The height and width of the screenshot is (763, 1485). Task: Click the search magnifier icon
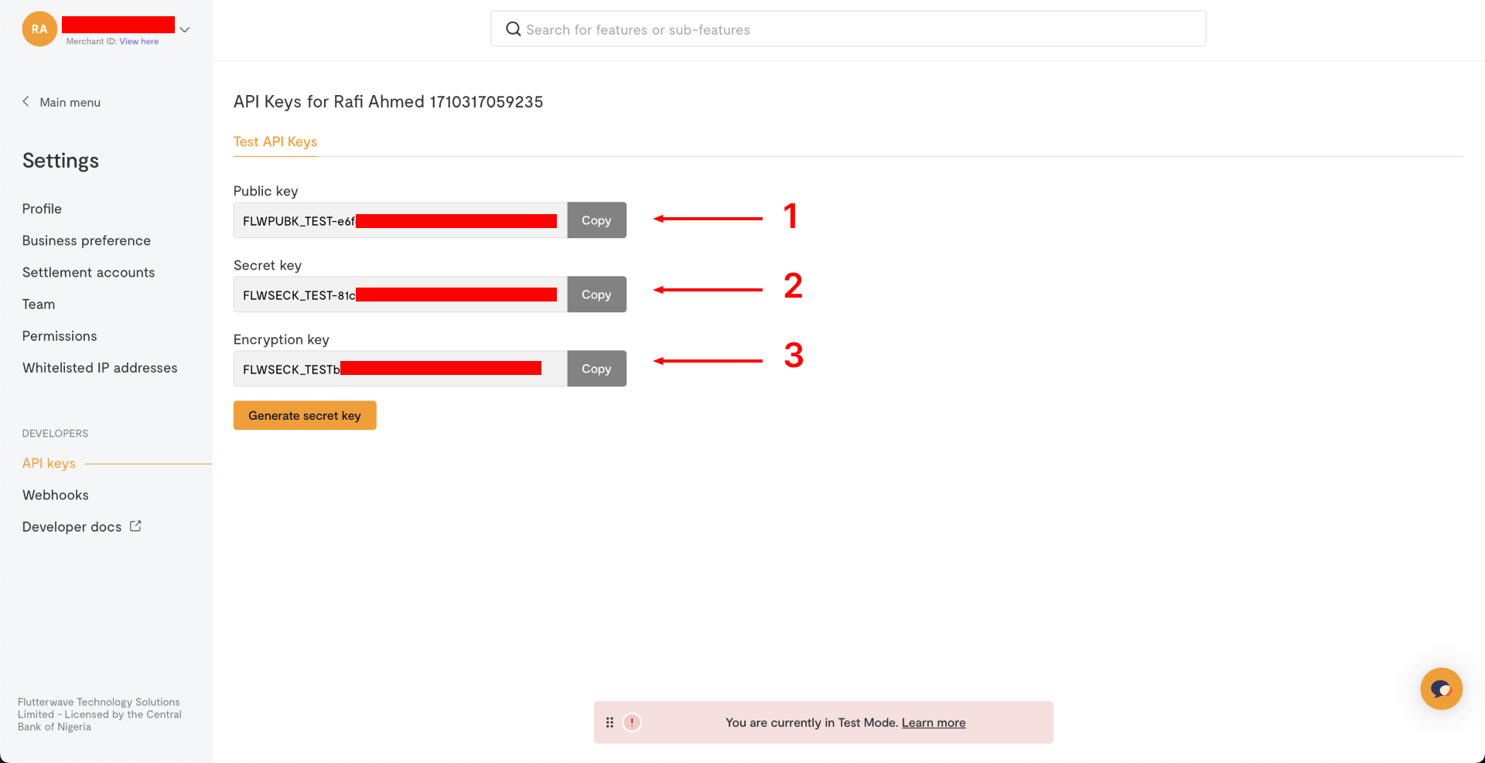pyautogui.click(x=513, y=29)
